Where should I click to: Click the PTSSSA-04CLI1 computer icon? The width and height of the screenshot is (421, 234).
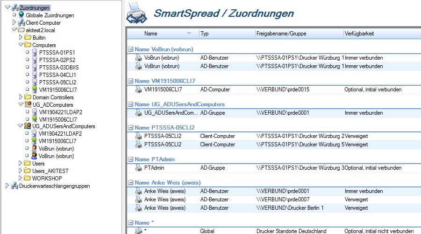(35, 75)
